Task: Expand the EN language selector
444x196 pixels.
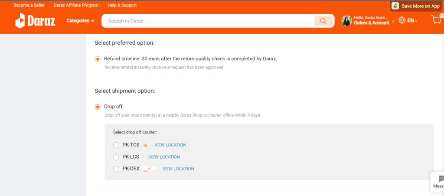Action: pyautogui.click(x=412, y=21)
